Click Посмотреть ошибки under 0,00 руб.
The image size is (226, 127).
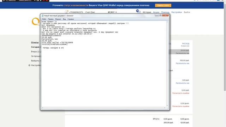[181, 93]
